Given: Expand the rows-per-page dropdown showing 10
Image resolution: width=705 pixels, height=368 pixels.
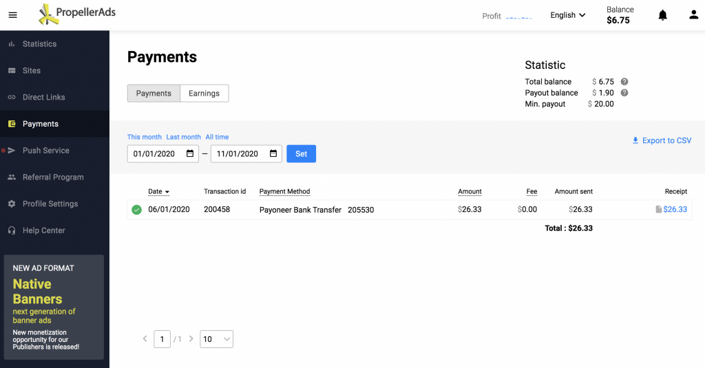Looking at the screenshot, I should tap(217, 339).
